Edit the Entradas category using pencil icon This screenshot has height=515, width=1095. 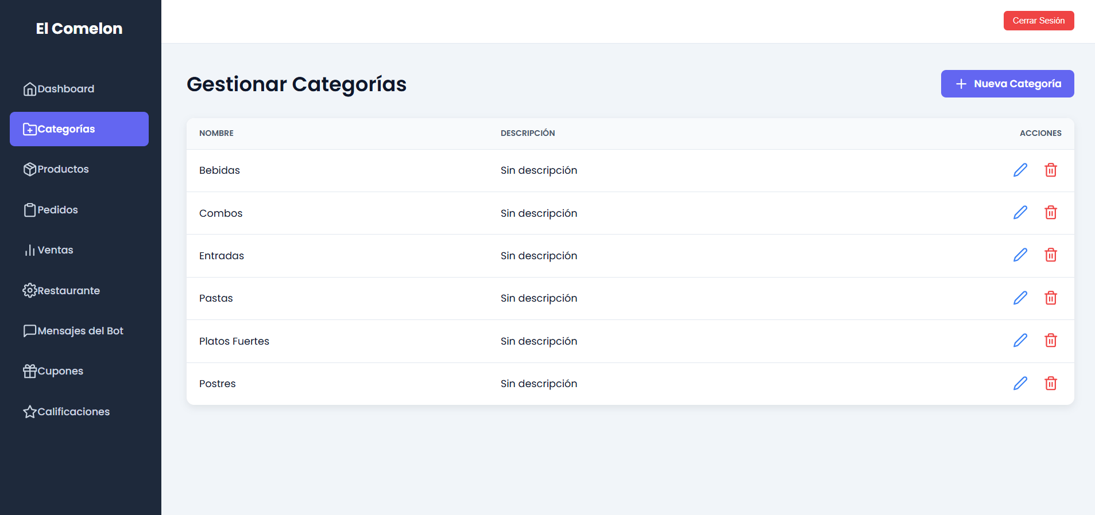pos(1020,255)
